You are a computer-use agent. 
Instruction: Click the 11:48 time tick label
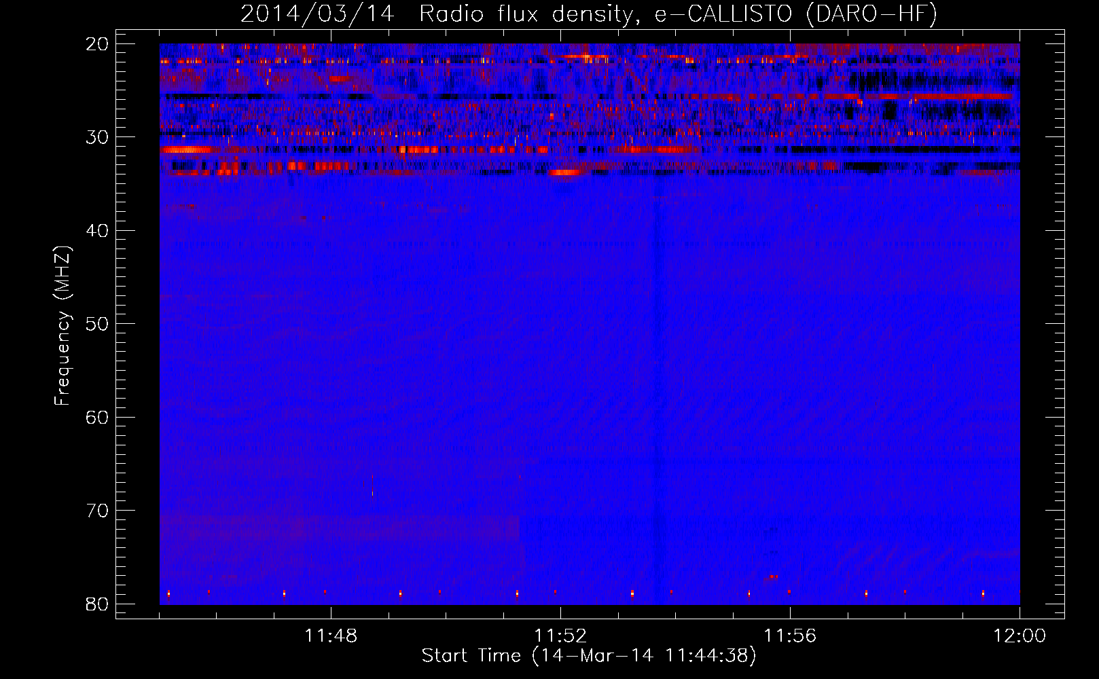(x=331, y=636)
